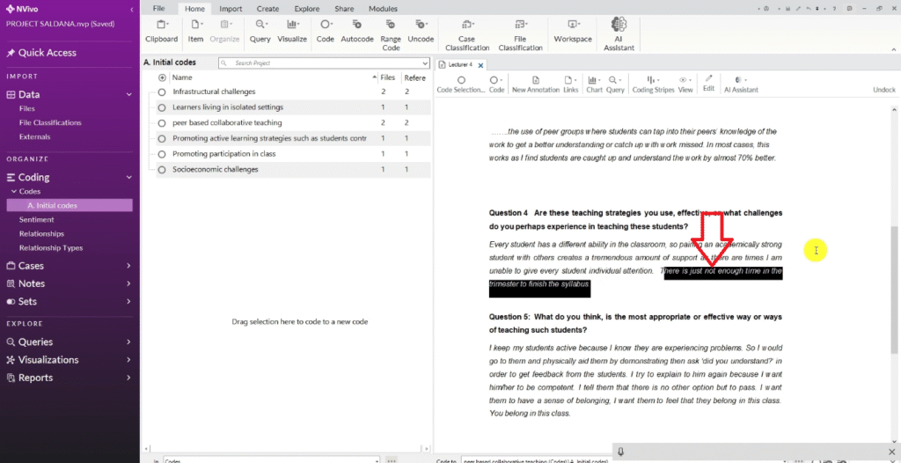Switch to the Explore ribbon tab
The height and width of the screenshot is (463, 901).
tap(307, 8)
